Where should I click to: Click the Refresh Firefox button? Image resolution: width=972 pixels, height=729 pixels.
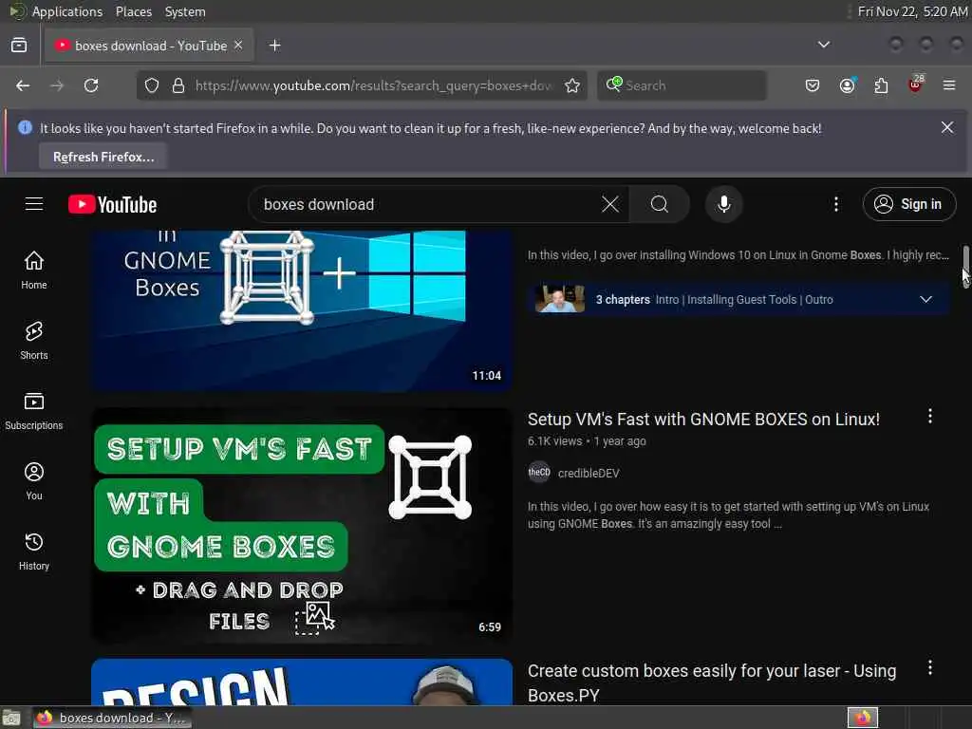click(103, 157)
